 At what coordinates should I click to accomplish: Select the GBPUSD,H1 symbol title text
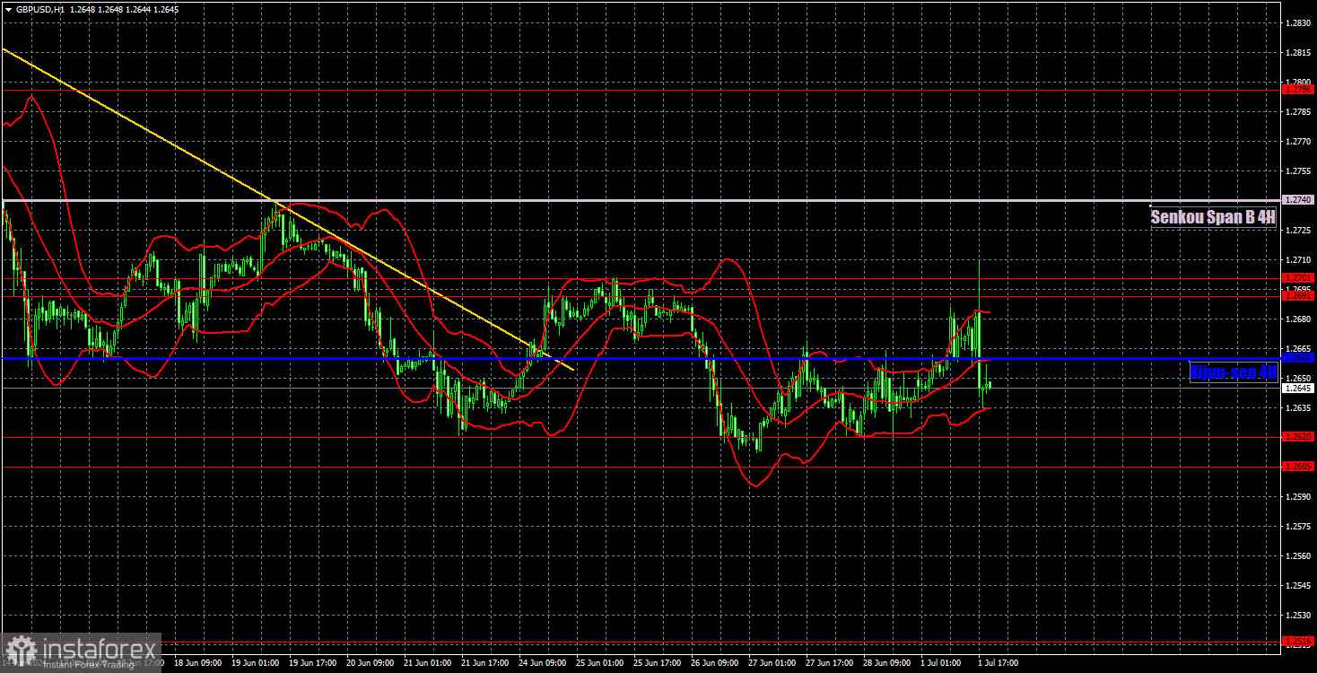point(41,8)
